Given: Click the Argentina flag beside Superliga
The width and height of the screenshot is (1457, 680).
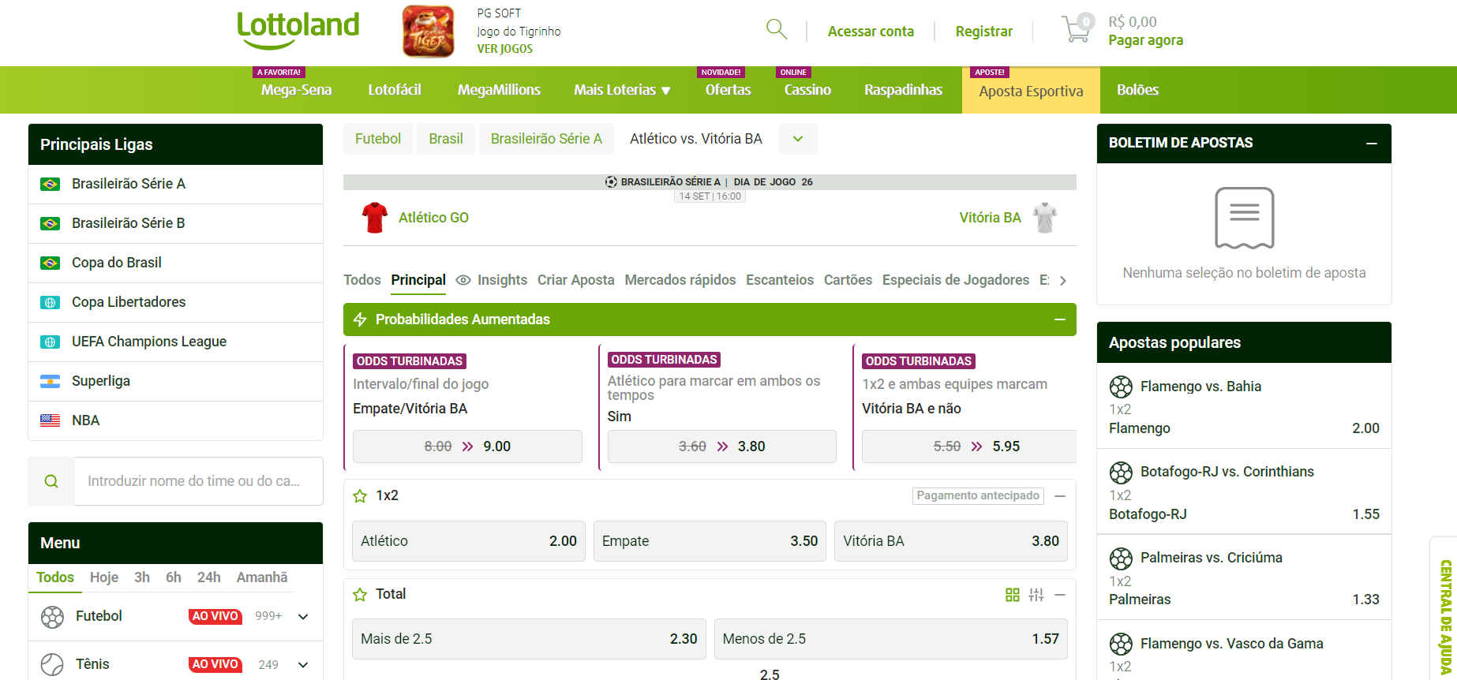Looking at the screenshot, I should [x=50, y=381].
